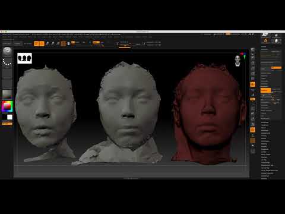Expand the Contact subpalette
285x214 pixels.
pos(264,152)
